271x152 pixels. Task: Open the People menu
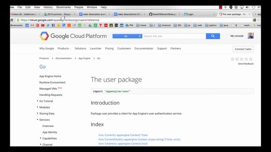pos(79,7)
